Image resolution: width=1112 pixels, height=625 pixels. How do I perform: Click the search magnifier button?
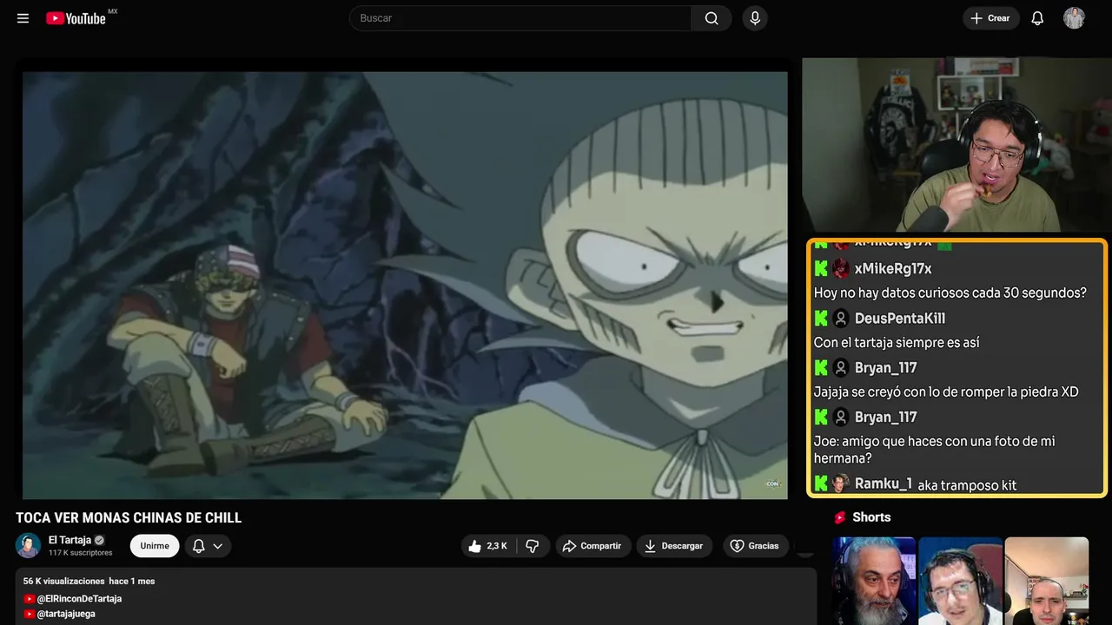(x=712, y=18)
